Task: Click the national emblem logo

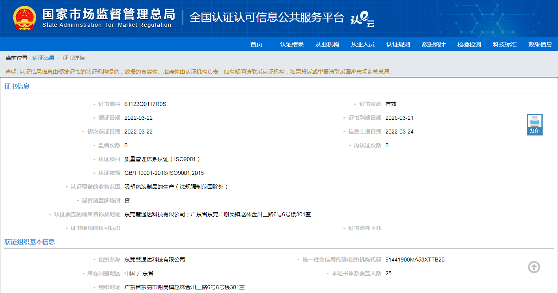Action: (x=24, y=19)
